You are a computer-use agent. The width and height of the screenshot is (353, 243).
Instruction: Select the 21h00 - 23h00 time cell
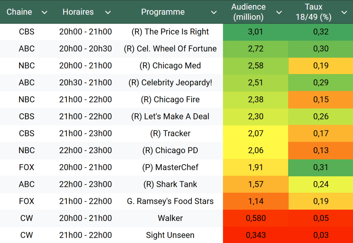(86, 134)
